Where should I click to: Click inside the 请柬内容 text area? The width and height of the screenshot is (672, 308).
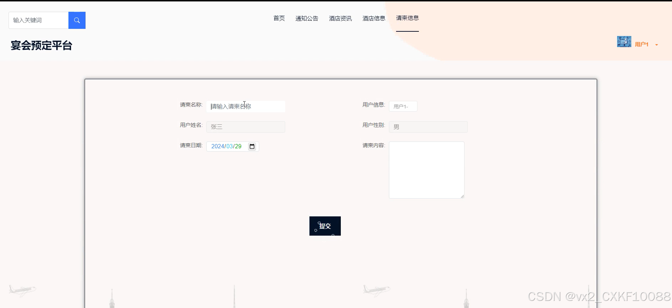427,170
